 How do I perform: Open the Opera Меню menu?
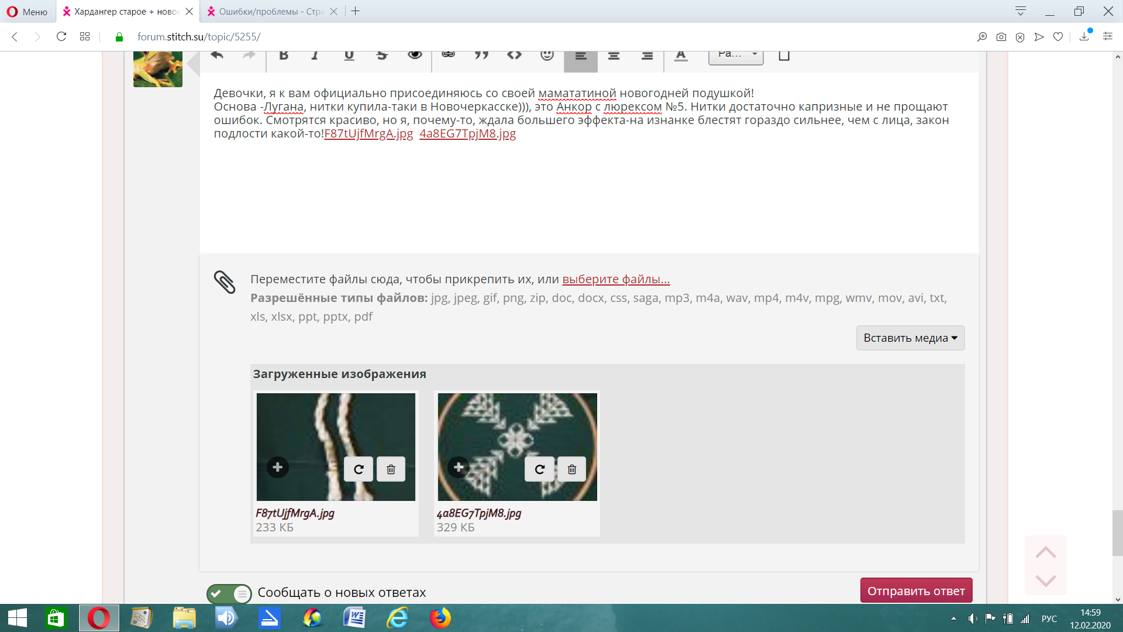27,12
